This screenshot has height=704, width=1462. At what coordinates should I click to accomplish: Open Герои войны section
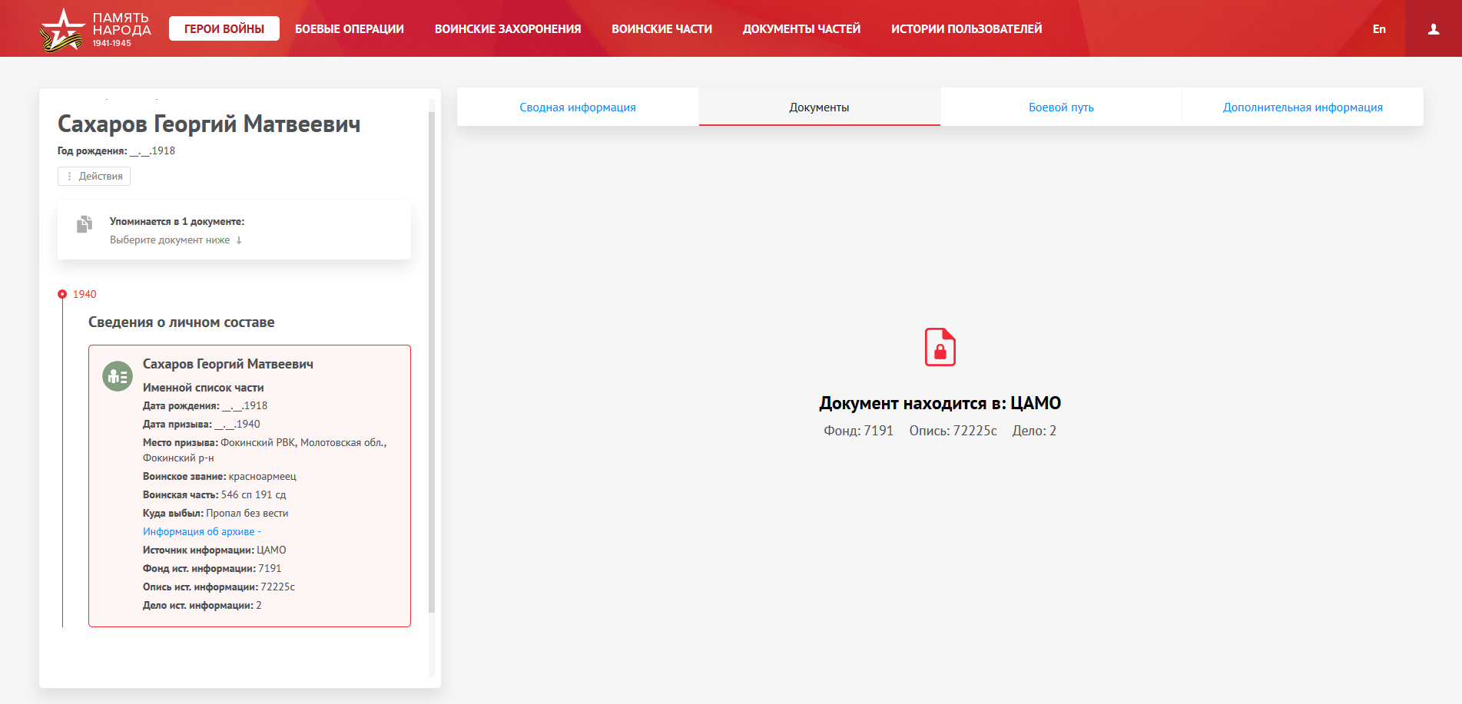[x=224, y=29]
